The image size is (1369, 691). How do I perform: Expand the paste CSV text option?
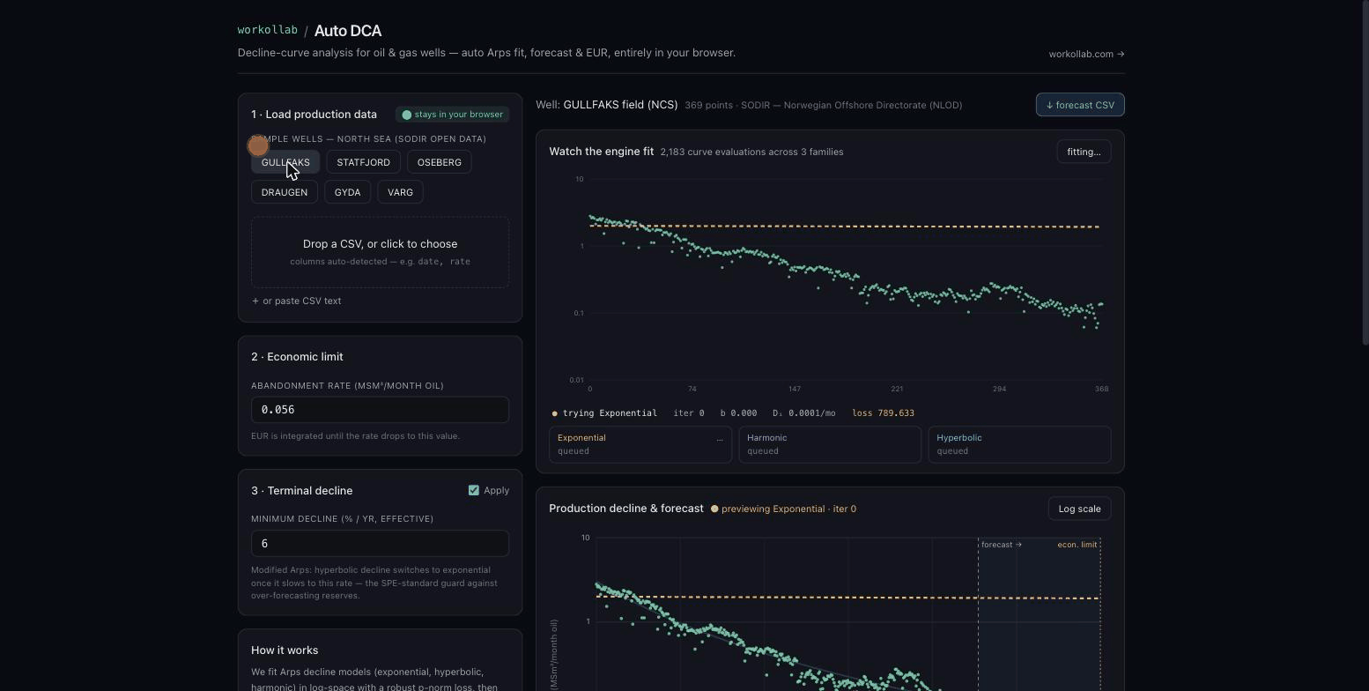tap(297, 301)
